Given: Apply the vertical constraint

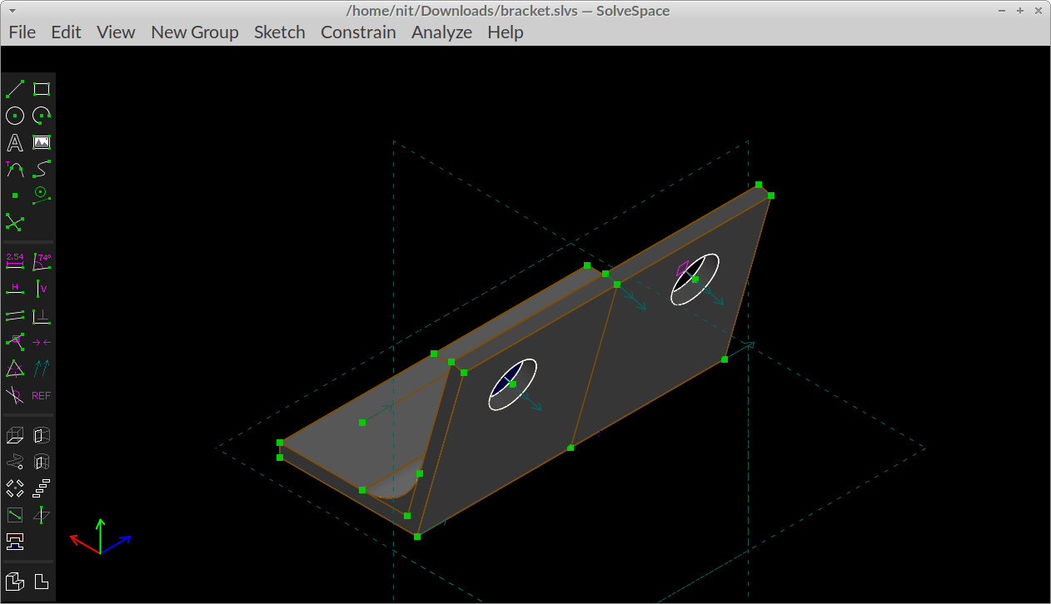Looking at the screenshot, I should (41, 287).
